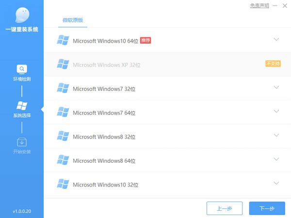Click the 一键重装系统 title text
The width and height of the screenshot is (291, 218).
coord(22,29)
